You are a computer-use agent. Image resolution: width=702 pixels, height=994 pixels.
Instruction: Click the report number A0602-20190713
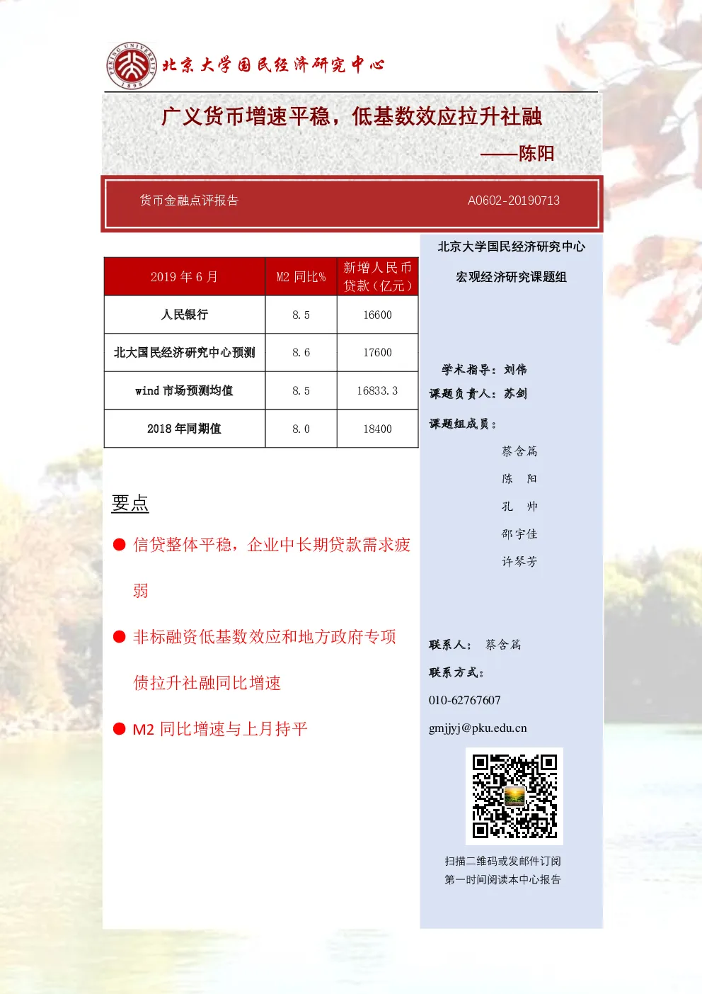click(x=514, y=201)
